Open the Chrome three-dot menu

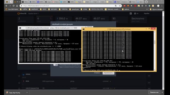(x=162, y=6)
